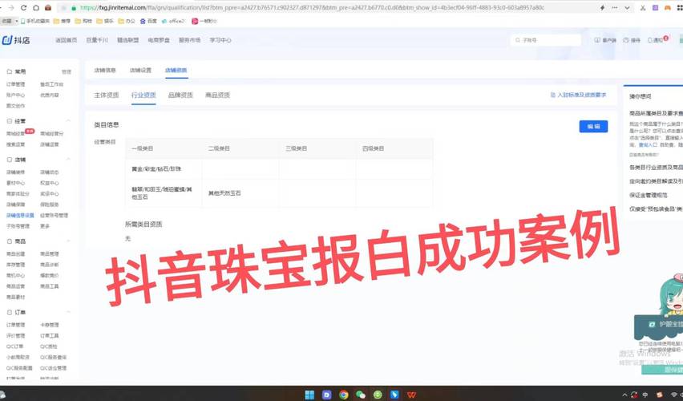Open Chrome from the taskbar
The image size is (683, 401).
coord(344,395)
